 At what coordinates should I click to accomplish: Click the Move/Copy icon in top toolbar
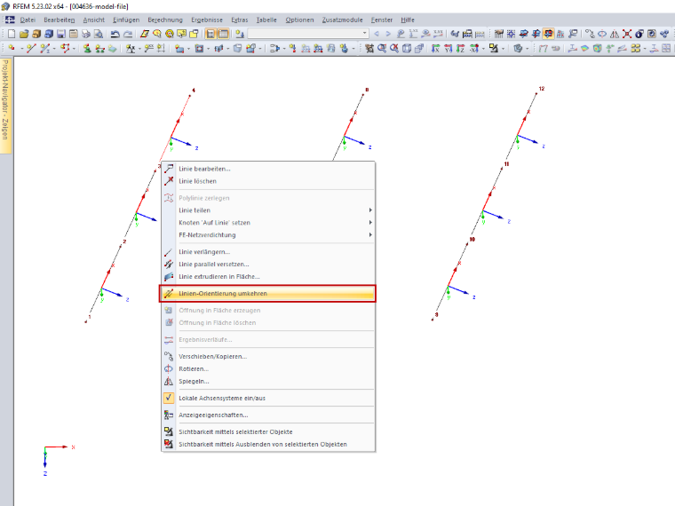point(590,34)
